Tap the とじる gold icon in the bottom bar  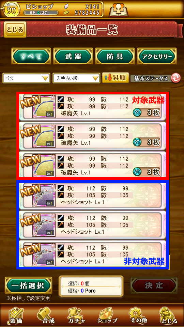168,315
